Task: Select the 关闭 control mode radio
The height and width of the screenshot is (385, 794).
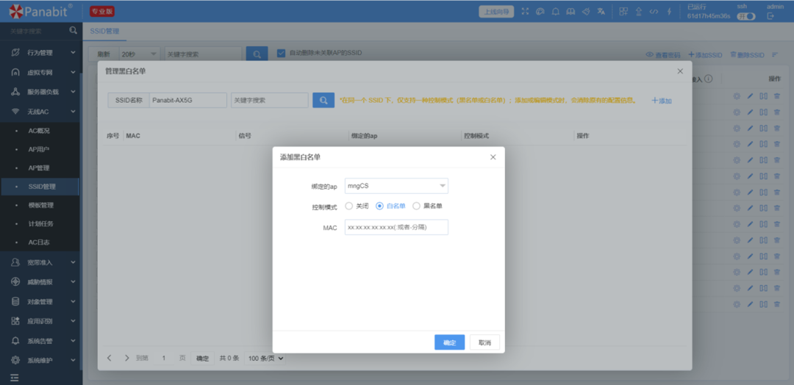Action: tap(349, 206)
